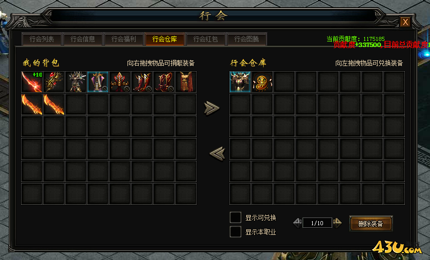Pick the dark armored warrior suit item
The image size is (430, 260).
point(76,82)
